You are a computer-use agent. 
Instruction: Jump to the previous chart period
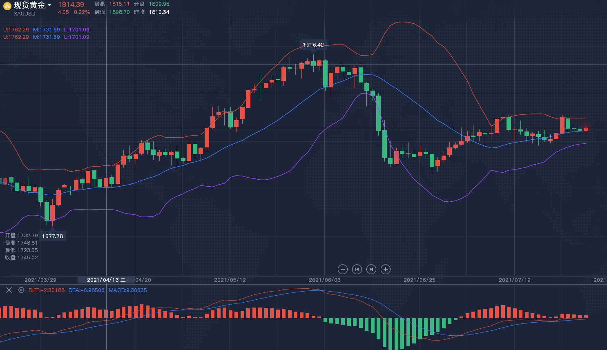click(357, 269)
